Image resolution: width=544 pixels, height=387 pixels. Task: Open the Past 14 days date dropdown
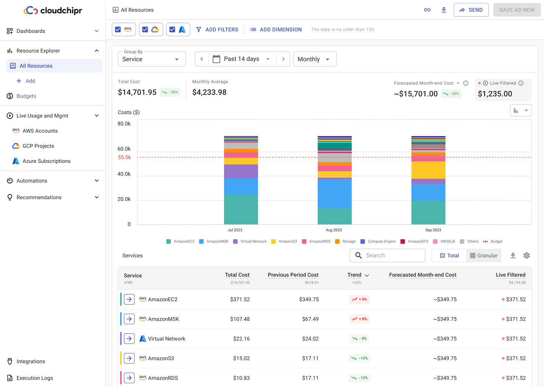click(x=242, y=59)
